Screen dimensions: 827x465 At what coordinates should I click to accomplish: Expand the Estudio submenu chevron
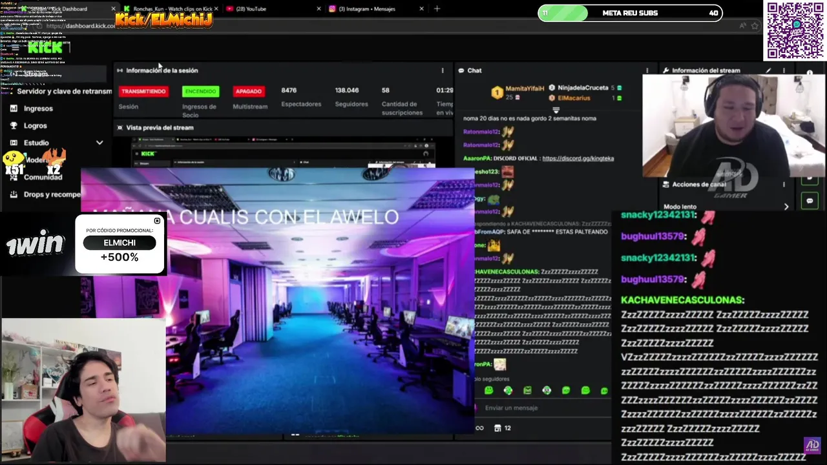[x=99, y=143]
